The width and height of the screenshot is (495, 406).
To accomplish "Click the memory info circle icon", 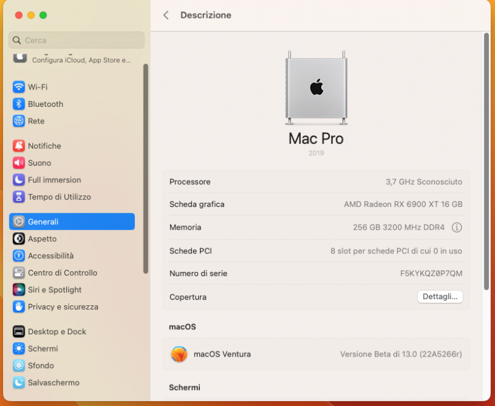I will pyautogui.click(x=457, y=227).
